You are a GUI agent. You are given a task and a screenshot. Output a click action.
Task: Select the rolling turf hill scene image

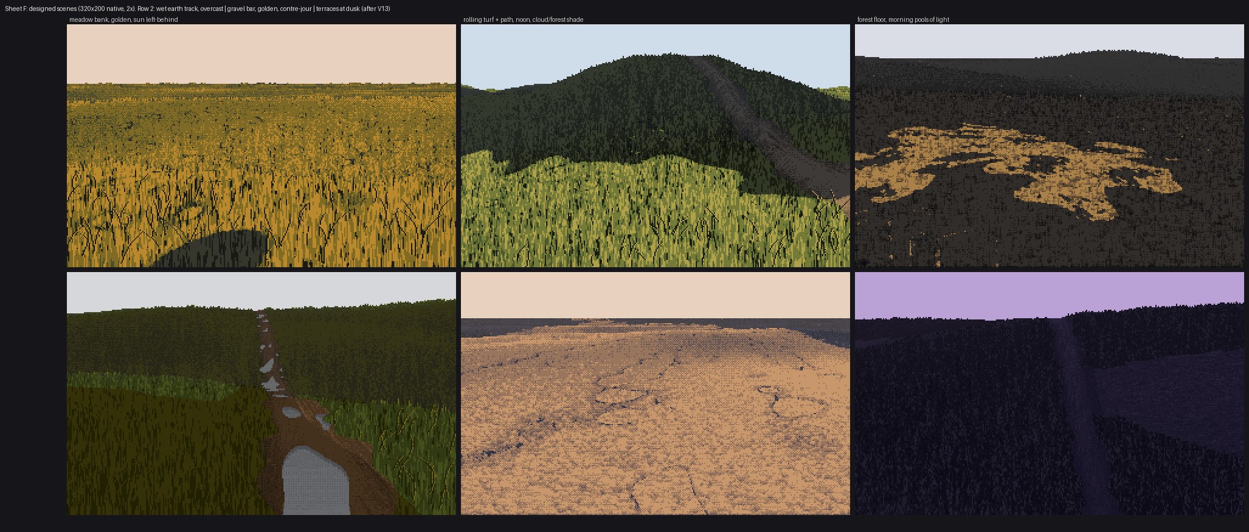coord(656,146)
